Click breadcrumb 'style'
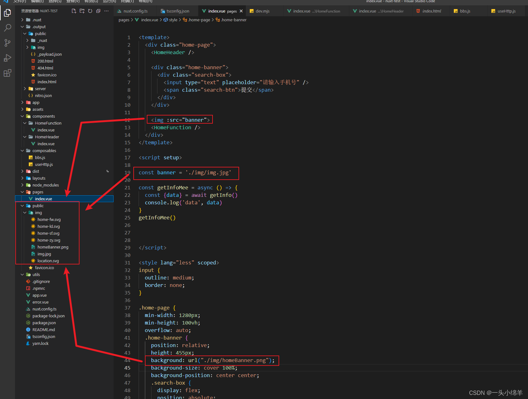This screenshot has width=528, height=399. (173, 20)
